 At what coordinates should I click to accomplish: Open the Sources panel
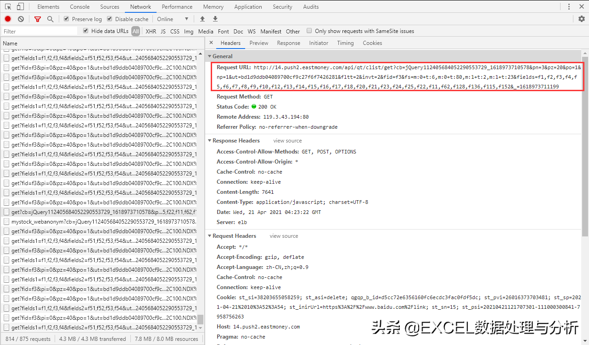[x=110, y=6]
